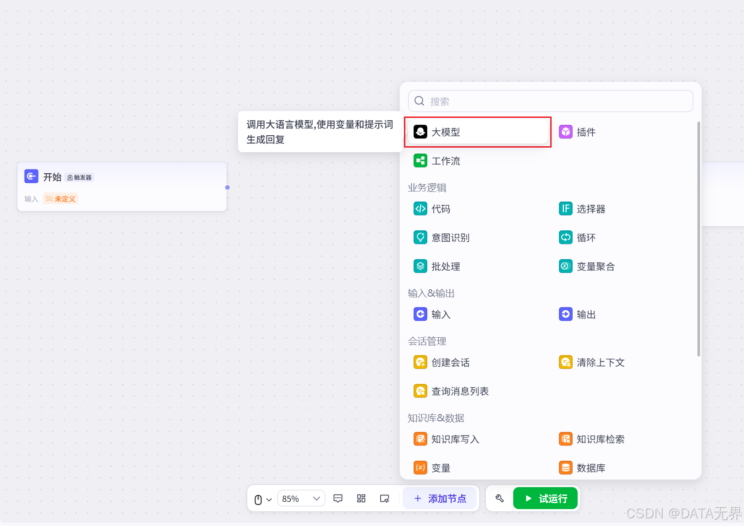Click the 循环 label text
Screen dimensions: 744x526
586,238
